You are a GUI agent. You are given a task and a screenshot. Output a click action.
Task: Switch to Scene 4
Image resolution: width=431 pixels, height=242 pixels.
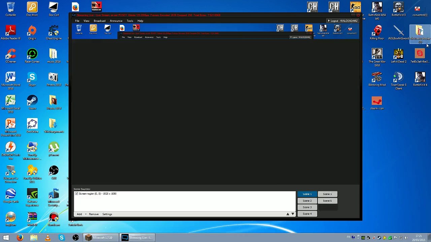coord(307,214)
